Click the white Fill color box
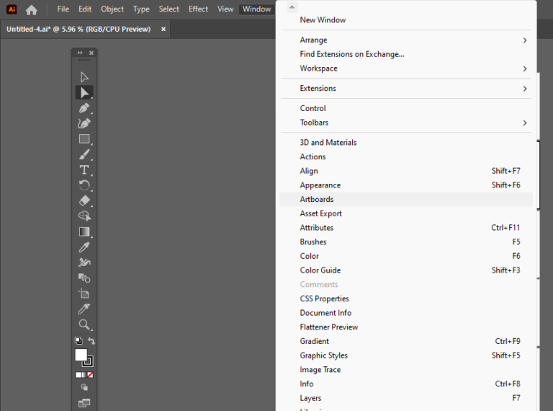The image size is (553, 411). coord(81,355)
